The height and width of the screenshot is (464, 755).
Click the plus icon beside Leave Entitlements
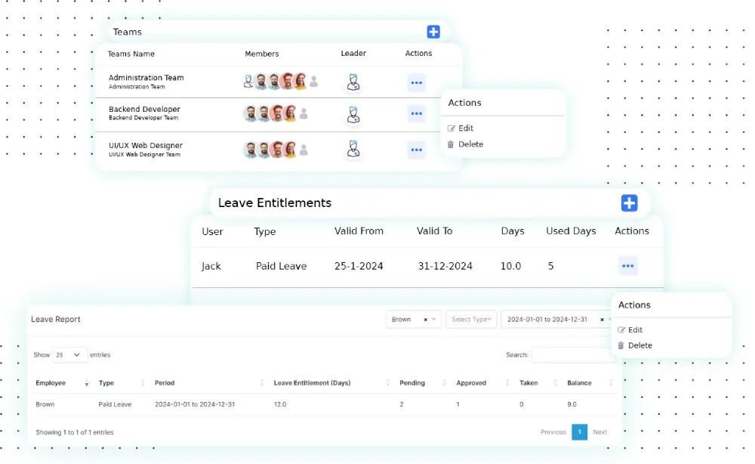coord(629,203)
